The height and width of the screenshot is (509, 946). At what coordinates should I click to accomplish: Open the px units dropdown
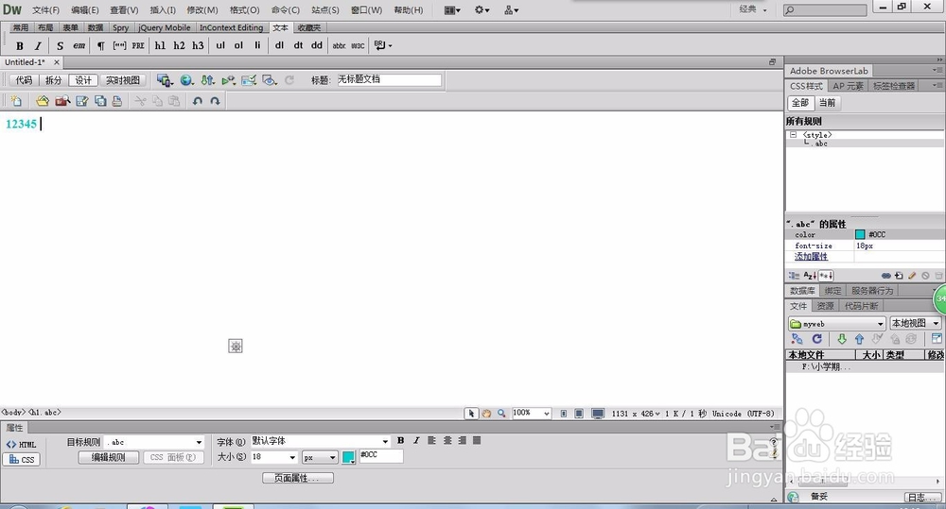click(332, 458)
